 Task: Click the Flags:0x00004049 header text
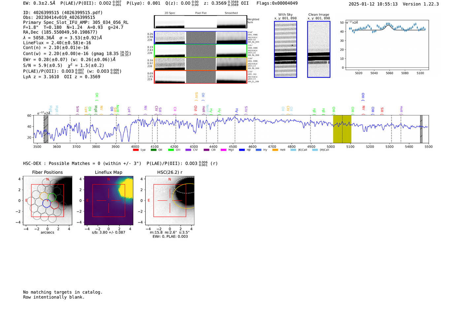pyautogui.click(x=277, y=3)
